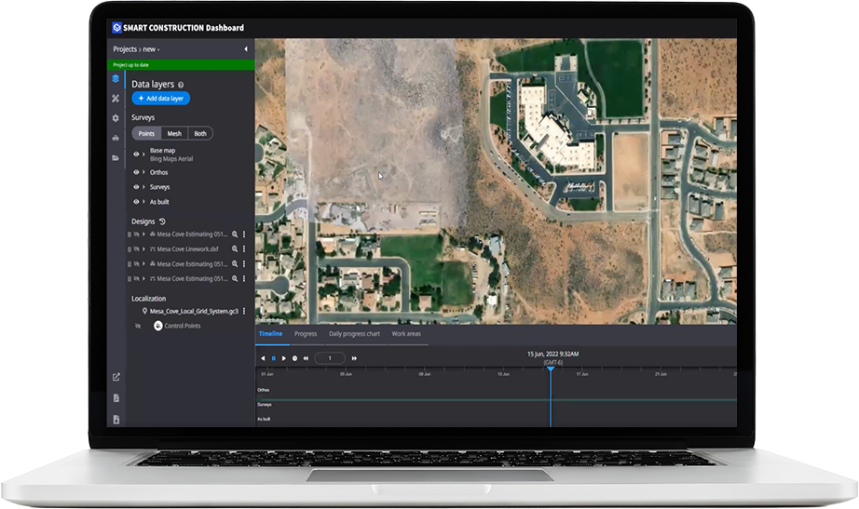The width and height of the screenshot is (859, 509).
Task: Click the As built track label in timeline
Action: [264, 420]
